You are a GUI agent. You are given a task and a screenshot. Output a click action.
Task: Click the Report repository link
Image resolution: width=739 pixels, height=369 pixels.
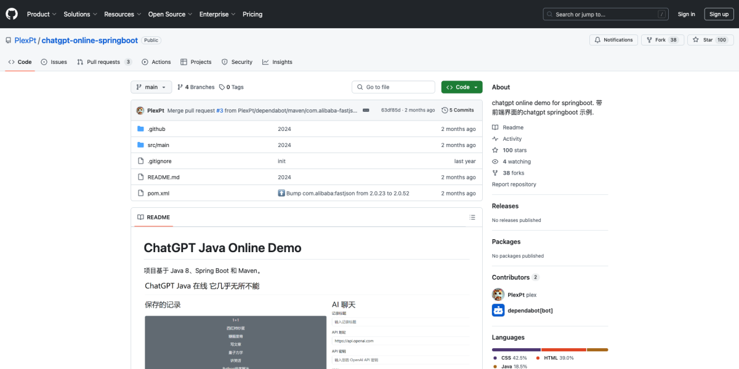pyautogui.click(x=514, y=184)
